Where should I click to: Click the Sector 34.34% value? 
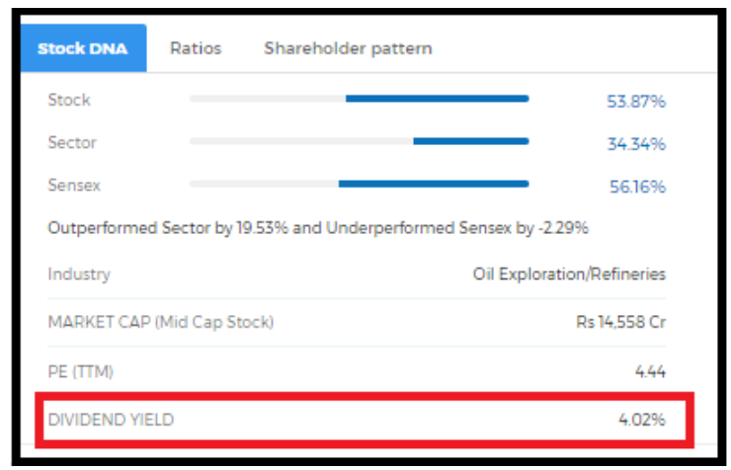635,144
